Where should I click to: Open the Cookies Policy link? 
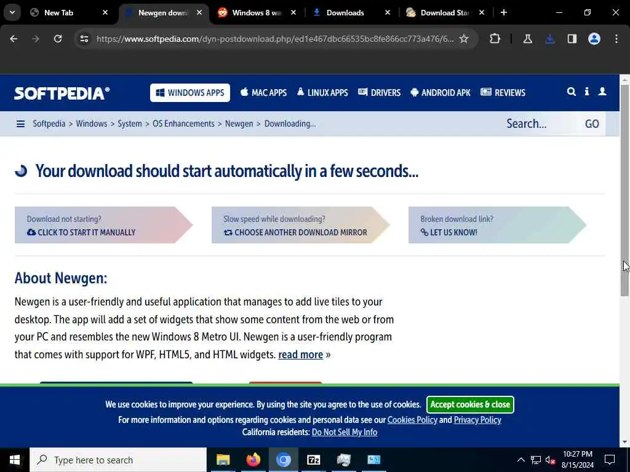pyautogui.click(x=412, y=420)
